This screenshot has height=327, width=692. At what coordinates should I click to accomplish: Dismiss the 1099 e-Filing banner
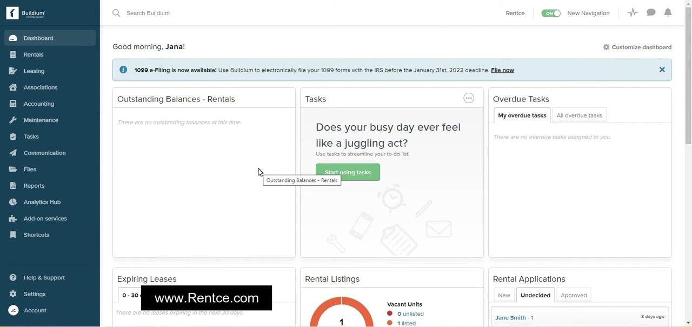pos(662,70)
